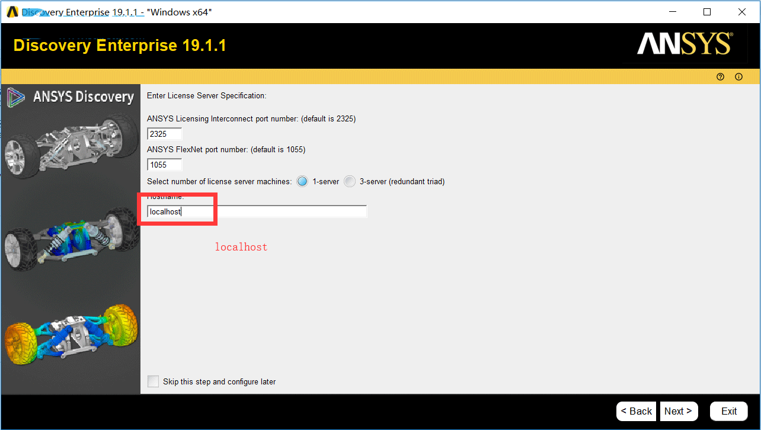Check Skip this step and configure later
This screenshot has width=761, height=430.
[x=154, y=381]
